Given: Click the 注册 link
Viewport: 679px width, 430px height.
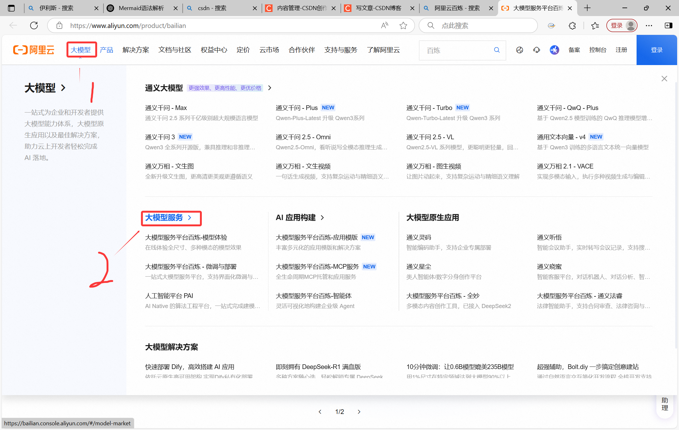Looking at the screenshot, I should point(621,50).
